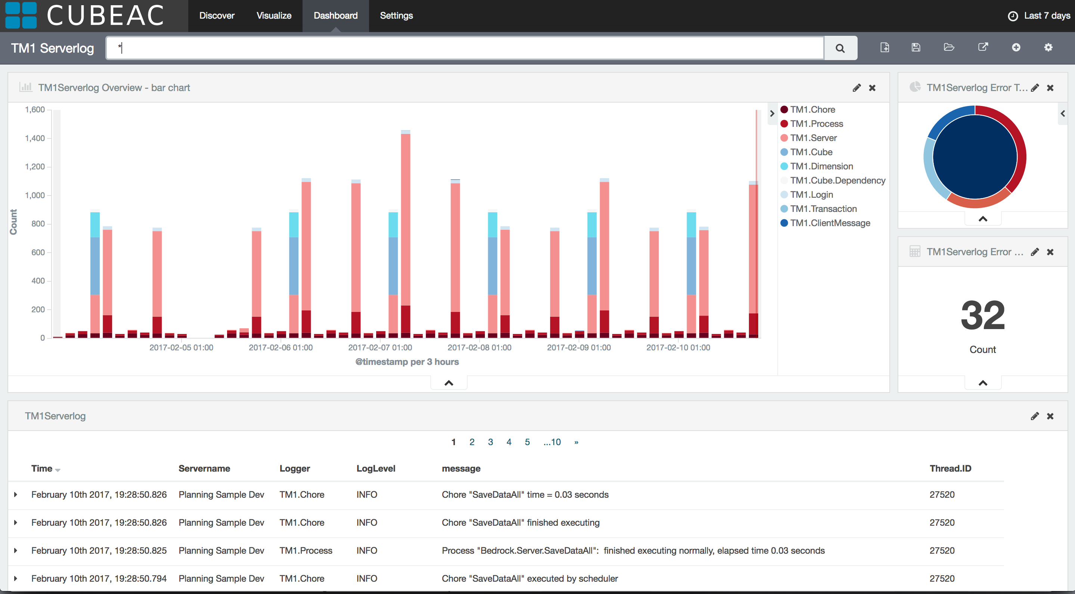Click the CUBEAC logo
This screenshot has height=594, width=1075.
(85, 15)
